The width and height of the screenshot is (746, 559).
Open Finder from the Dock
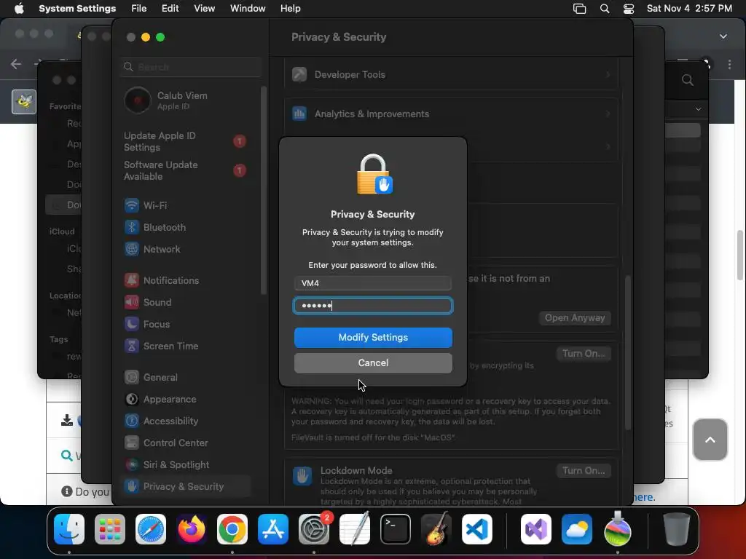tap(69, 529)
